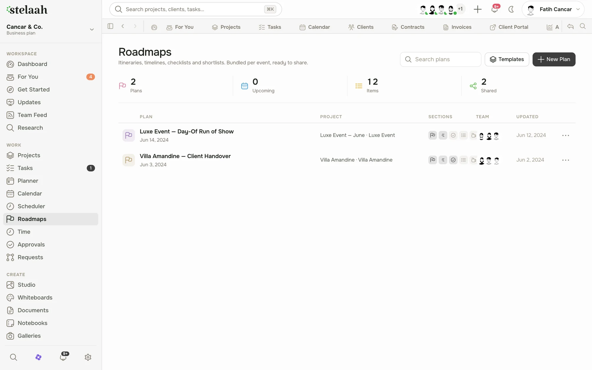This screenshot has width=592, height=370.
Task: Click the New Plan button
Action: point(554,59)
